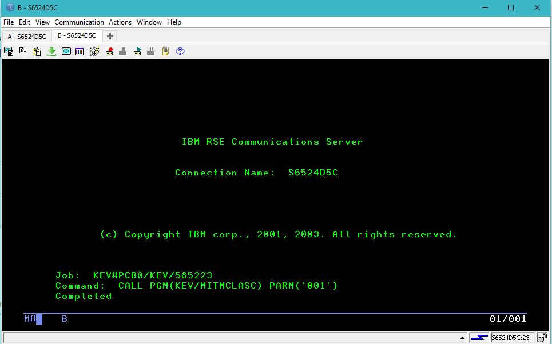Open the Window menu
552x344 pixels.
[149, 22]
